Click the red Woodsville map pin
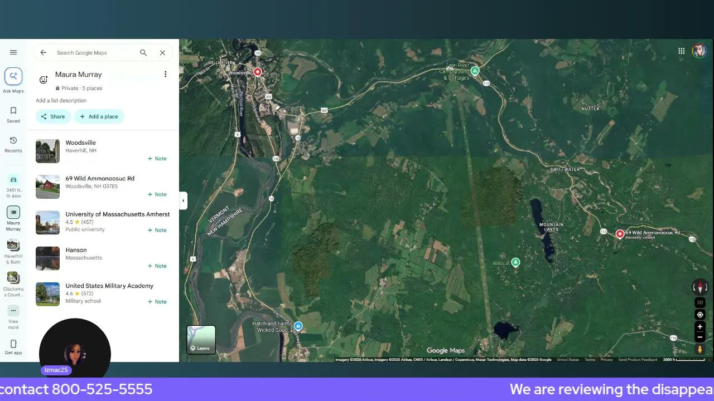The image size is (714, 401). (257, 72)
